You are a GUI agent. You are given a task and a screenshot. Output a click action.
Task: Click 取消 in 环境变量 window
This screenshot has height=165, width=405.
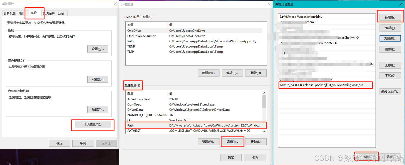[255, 157]
